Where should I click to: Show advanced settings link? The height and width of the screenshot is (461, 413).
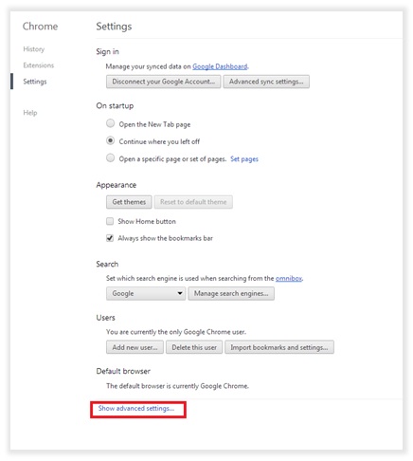coord(136,409)
